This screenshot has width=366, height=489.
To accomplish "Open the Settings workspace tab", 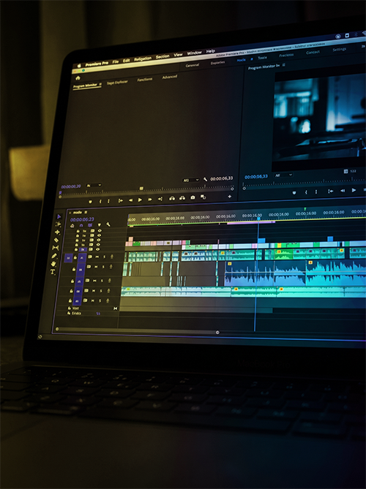I will pos(339,50).
